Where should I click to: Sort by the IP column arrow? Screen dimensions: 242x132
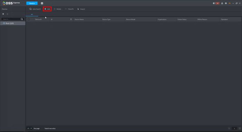tap(71, 19)
